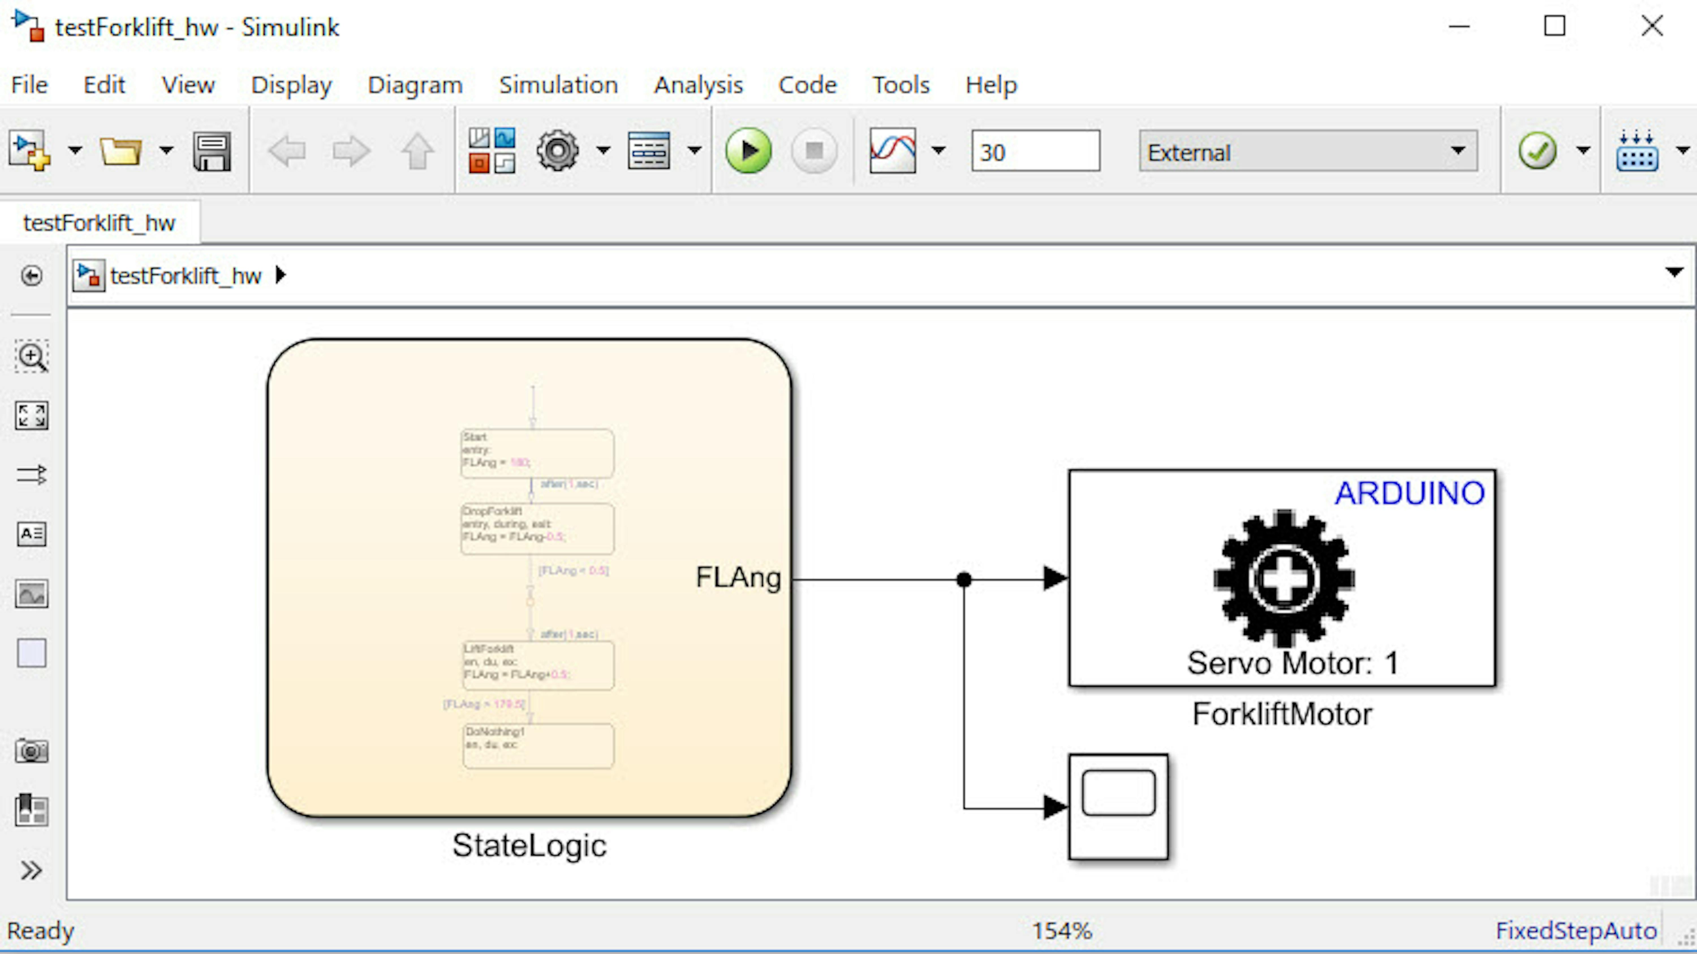Viewport: 1697px width, 954px height.
Task: Open the File menu
Action: pos(30,85)
